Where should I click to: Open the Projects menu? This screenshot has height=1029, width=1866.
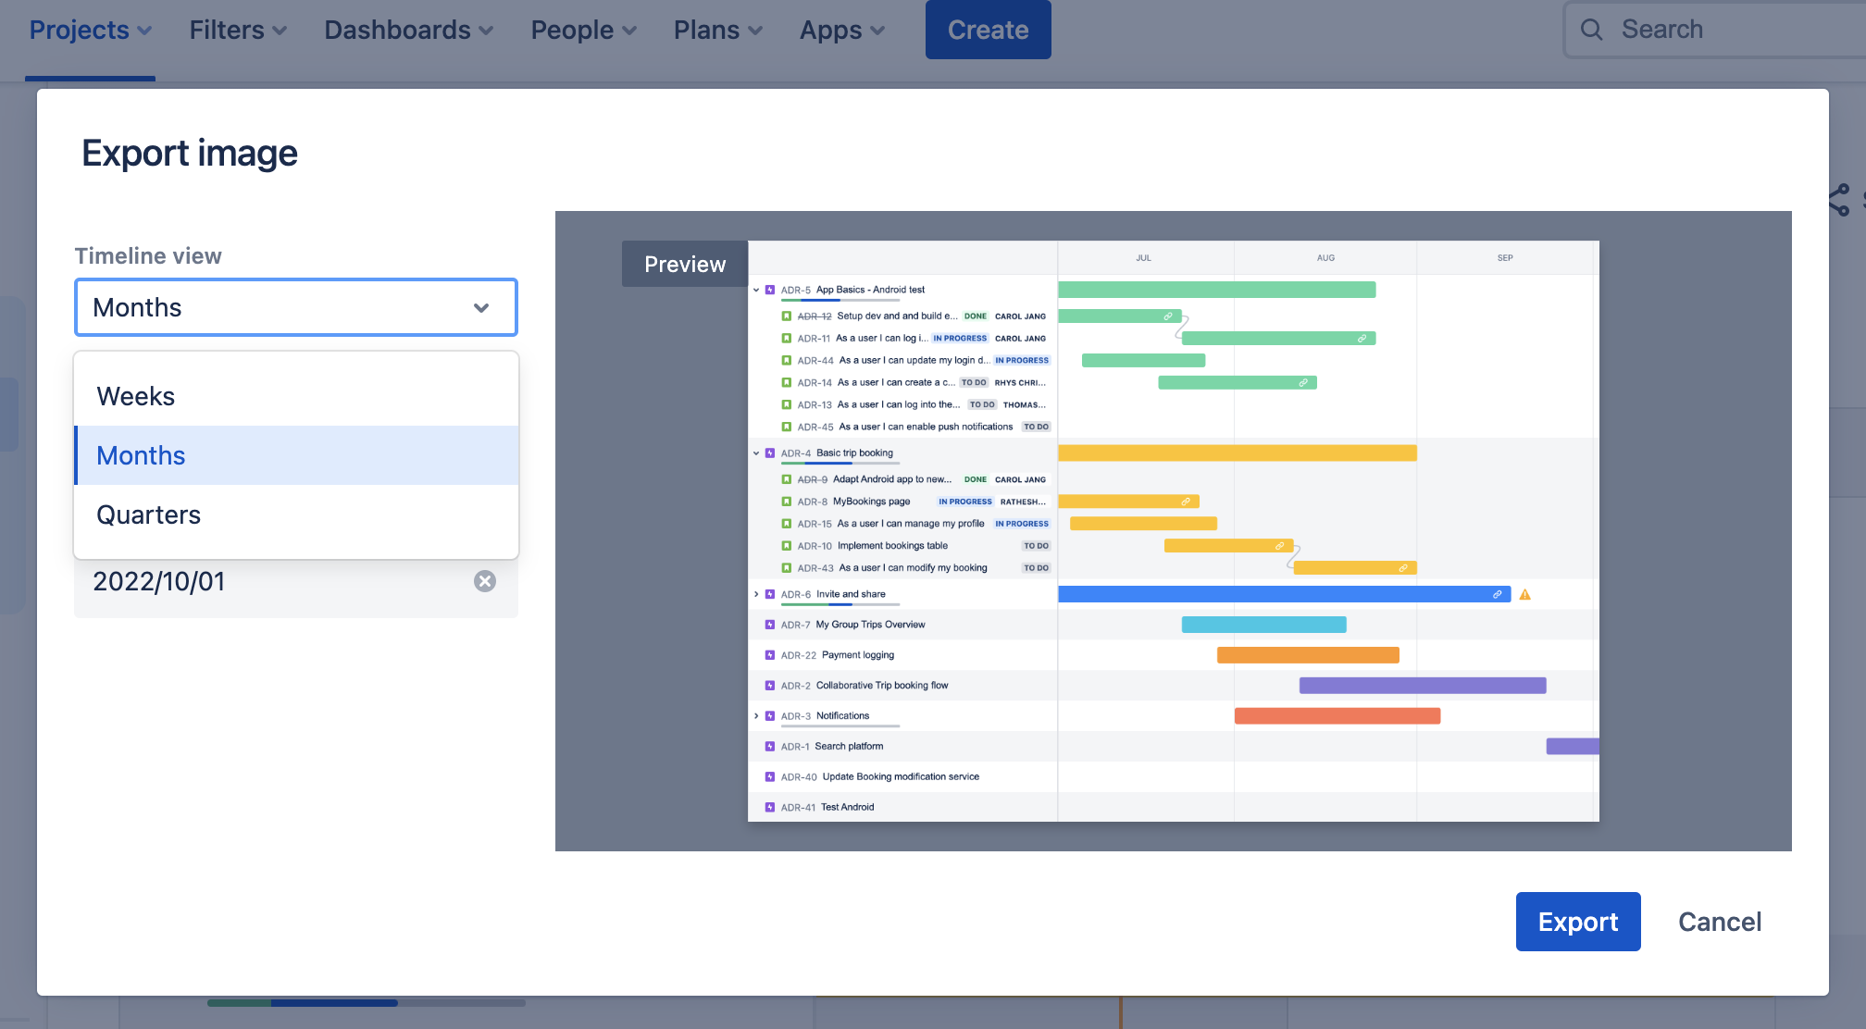90,28
